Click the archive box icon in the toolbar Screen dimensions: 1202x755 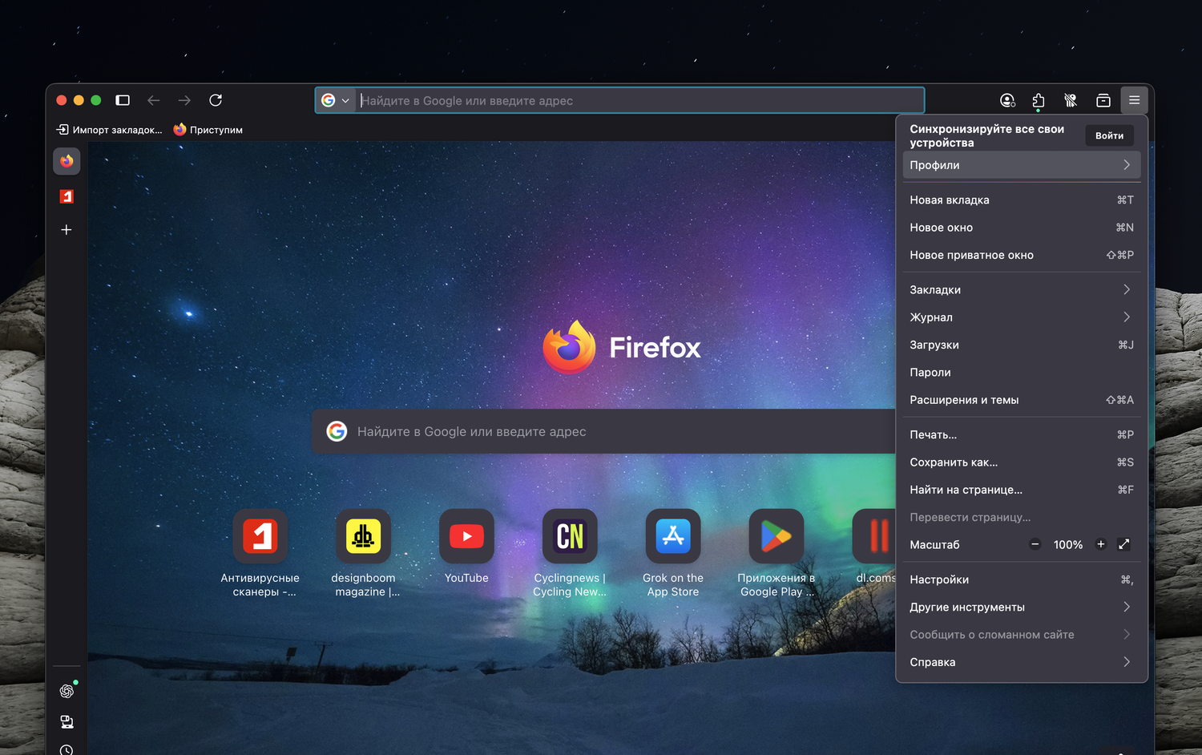click(1103, 100)
